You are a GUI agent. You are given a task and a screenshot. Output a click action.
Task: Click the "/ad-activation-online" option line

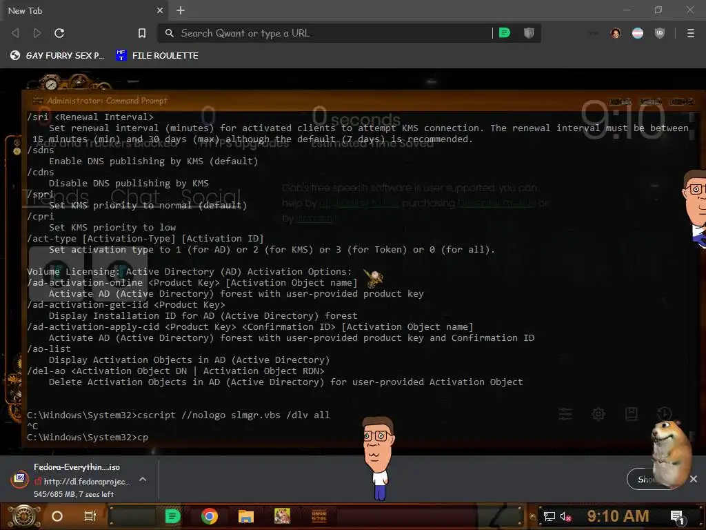click(192, 282)
